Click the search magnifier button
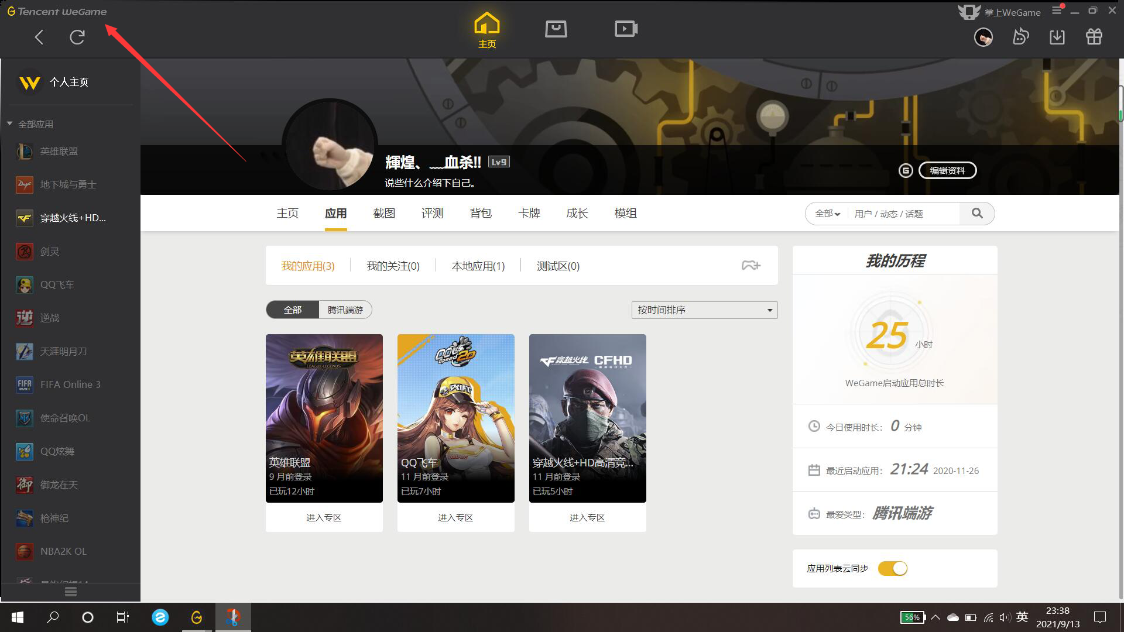 point(977,214)
